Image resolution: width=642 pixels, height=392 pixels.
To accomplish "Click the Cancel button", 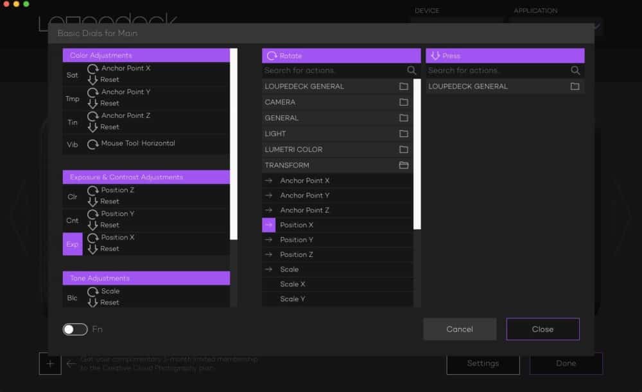I will pos(460,329).
